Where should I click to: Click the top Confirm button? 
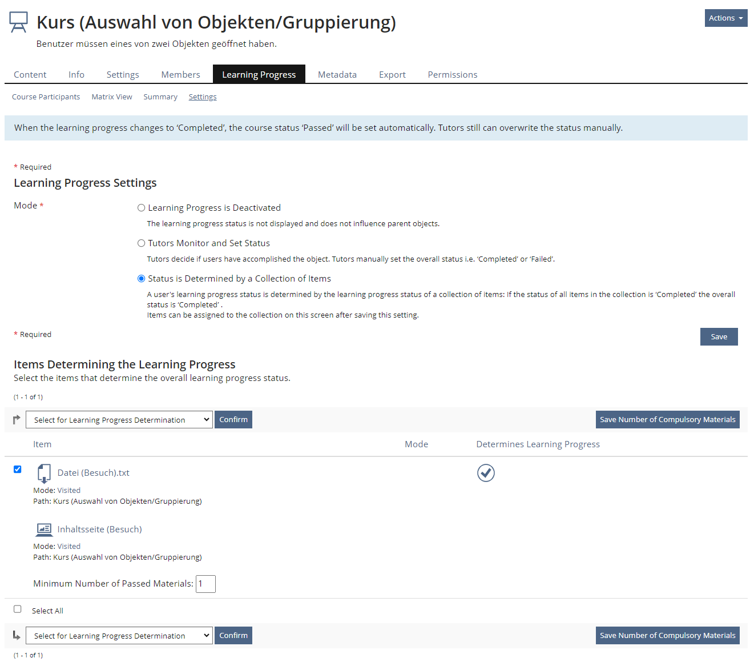click(233, 420)
